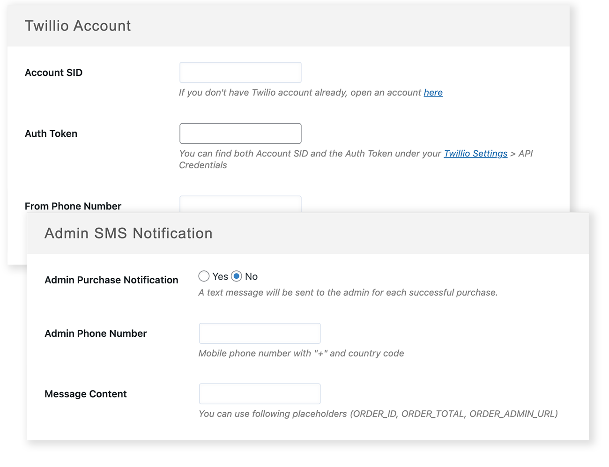Click the Admin Phone Number input field
The width and height of the screenshot is (609, 467).
click(260, 333)
